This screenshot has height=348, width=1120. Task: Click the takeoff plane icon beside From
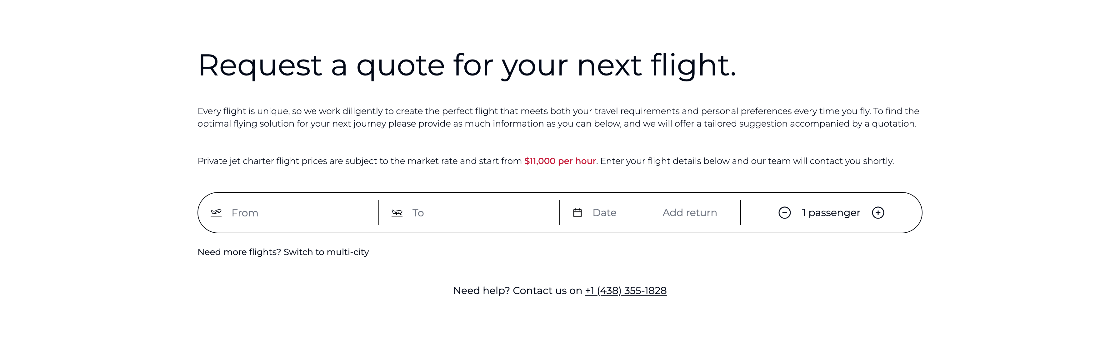point(216,213)
